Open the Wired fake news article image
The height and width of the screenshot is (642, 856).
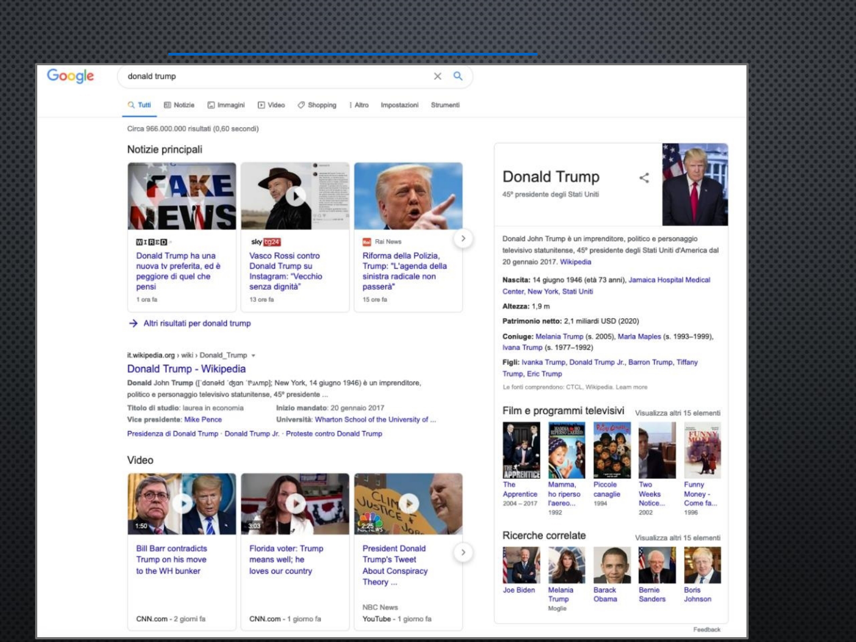click(x=182, y=196)
